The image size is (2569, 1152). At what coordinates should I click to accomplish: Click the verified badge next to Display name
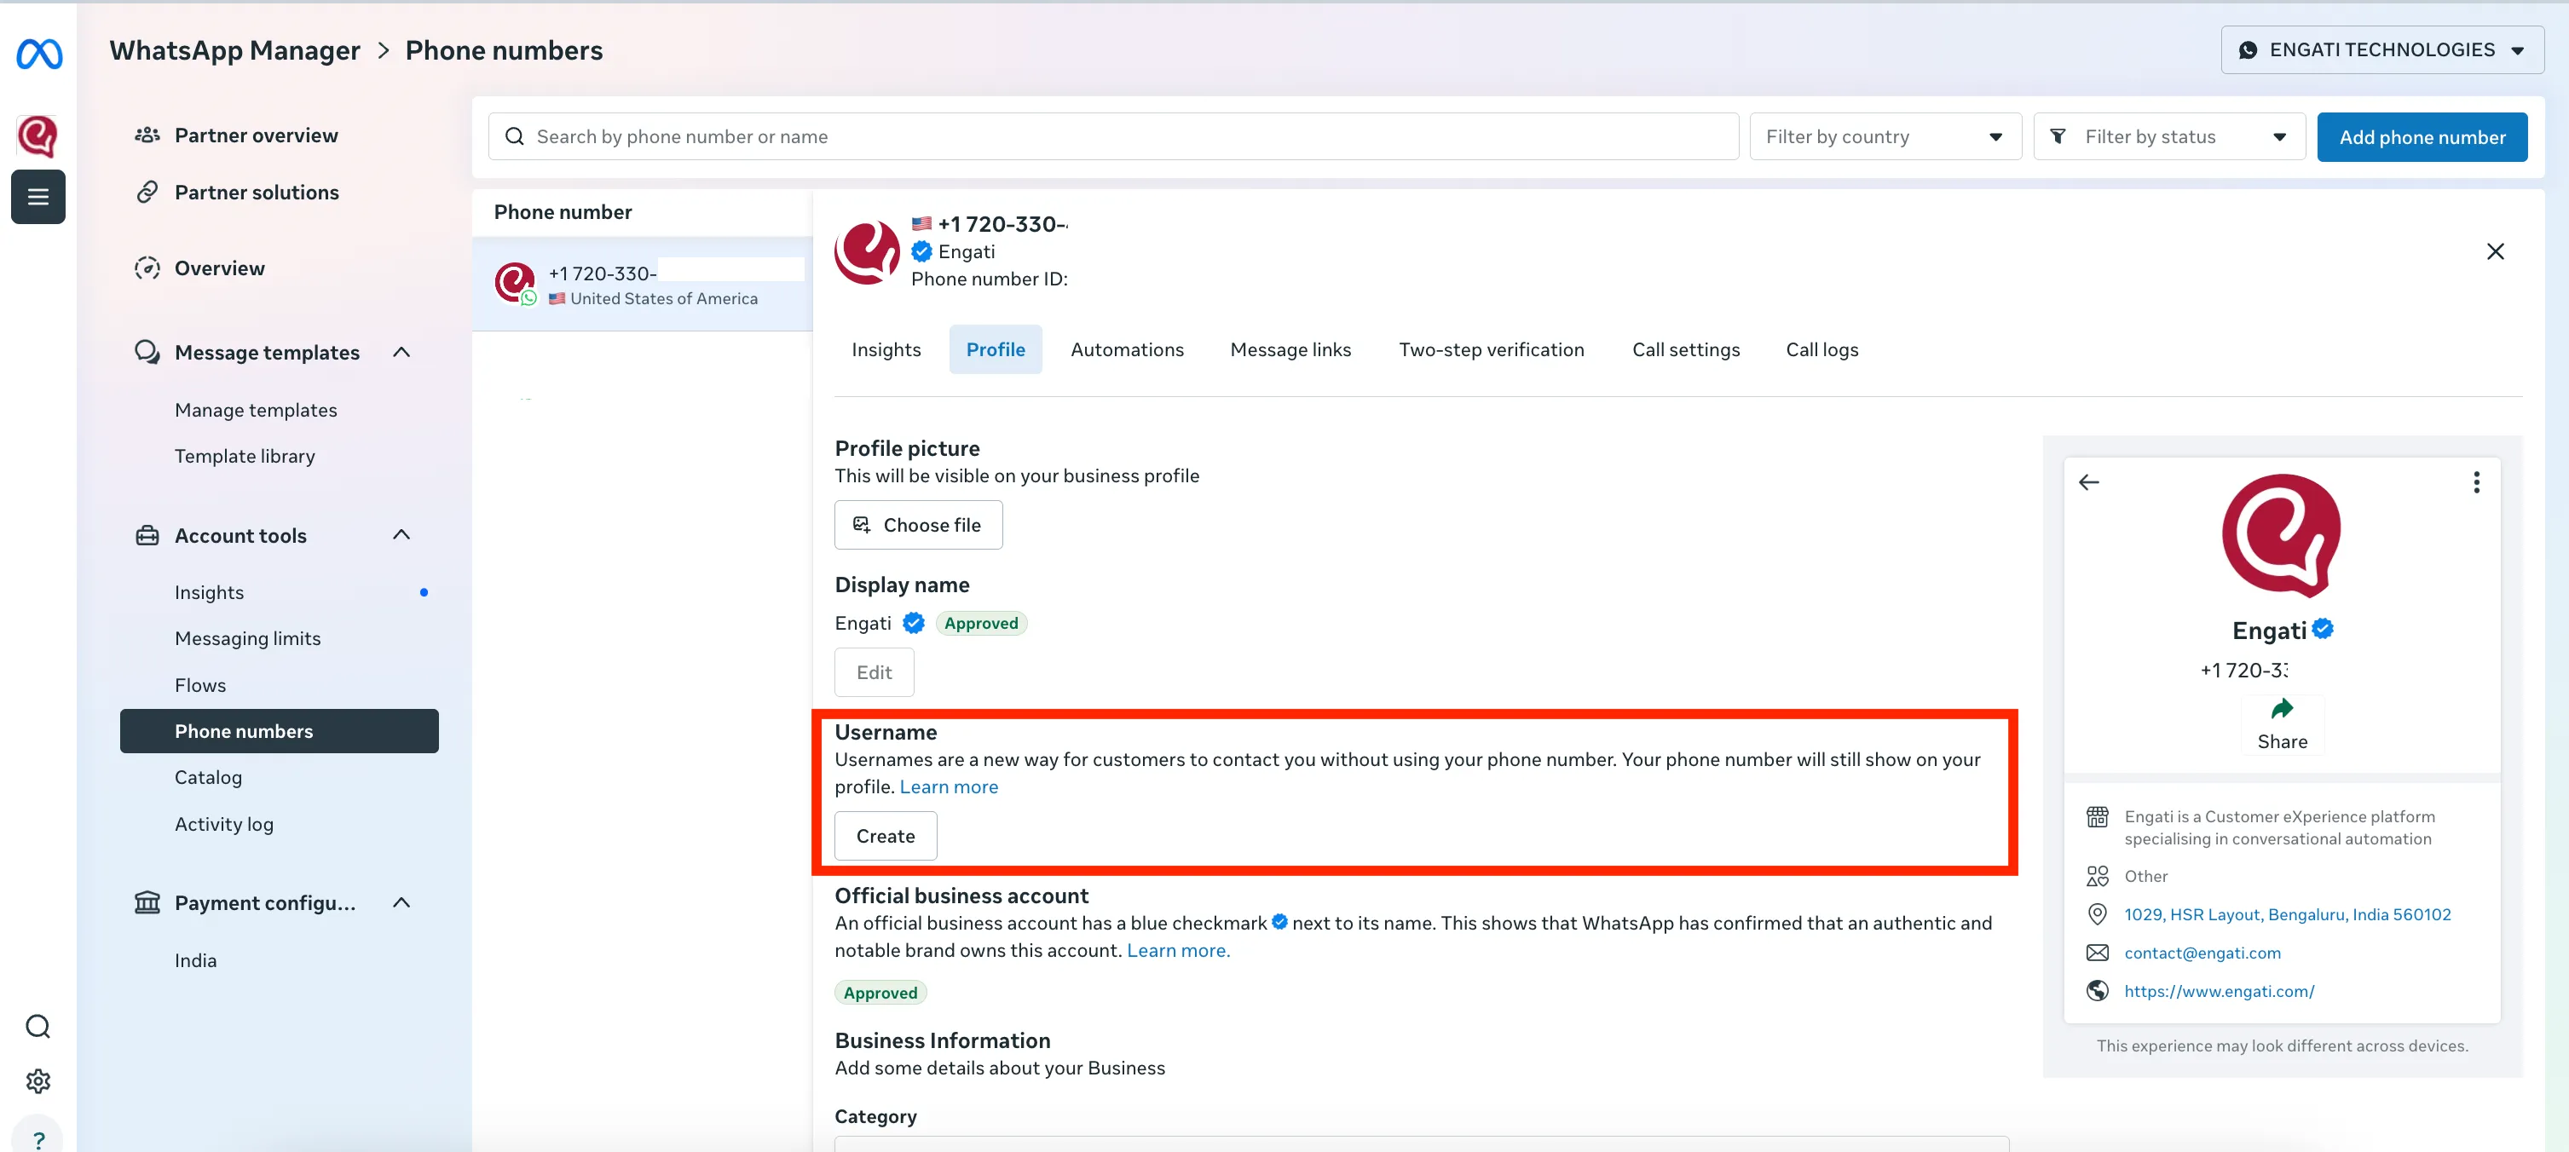[914, 623]
